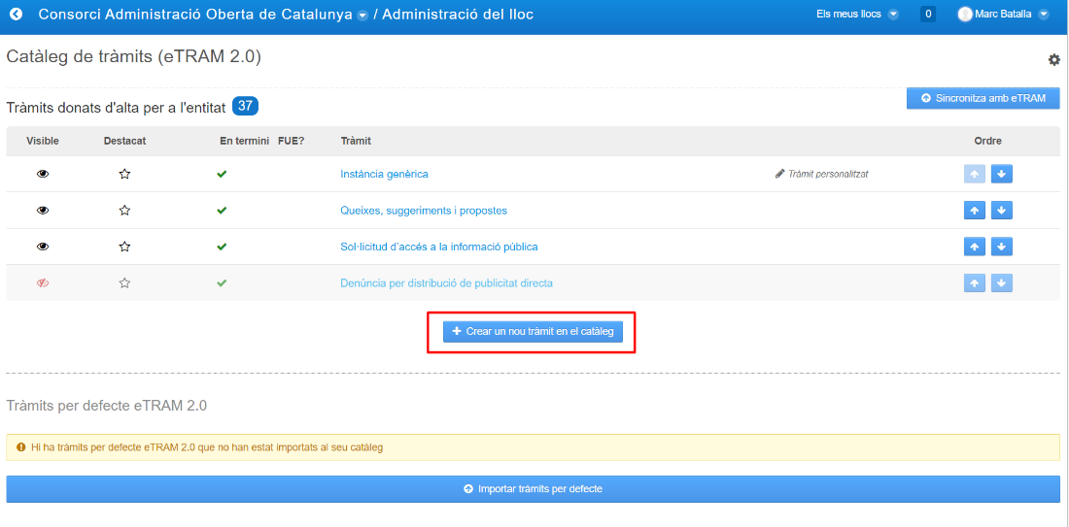The height and width of the screenshot is (527, 1069).
Task: Click Importar tràmits per defecte bar
Action: [x=534, y=489]
